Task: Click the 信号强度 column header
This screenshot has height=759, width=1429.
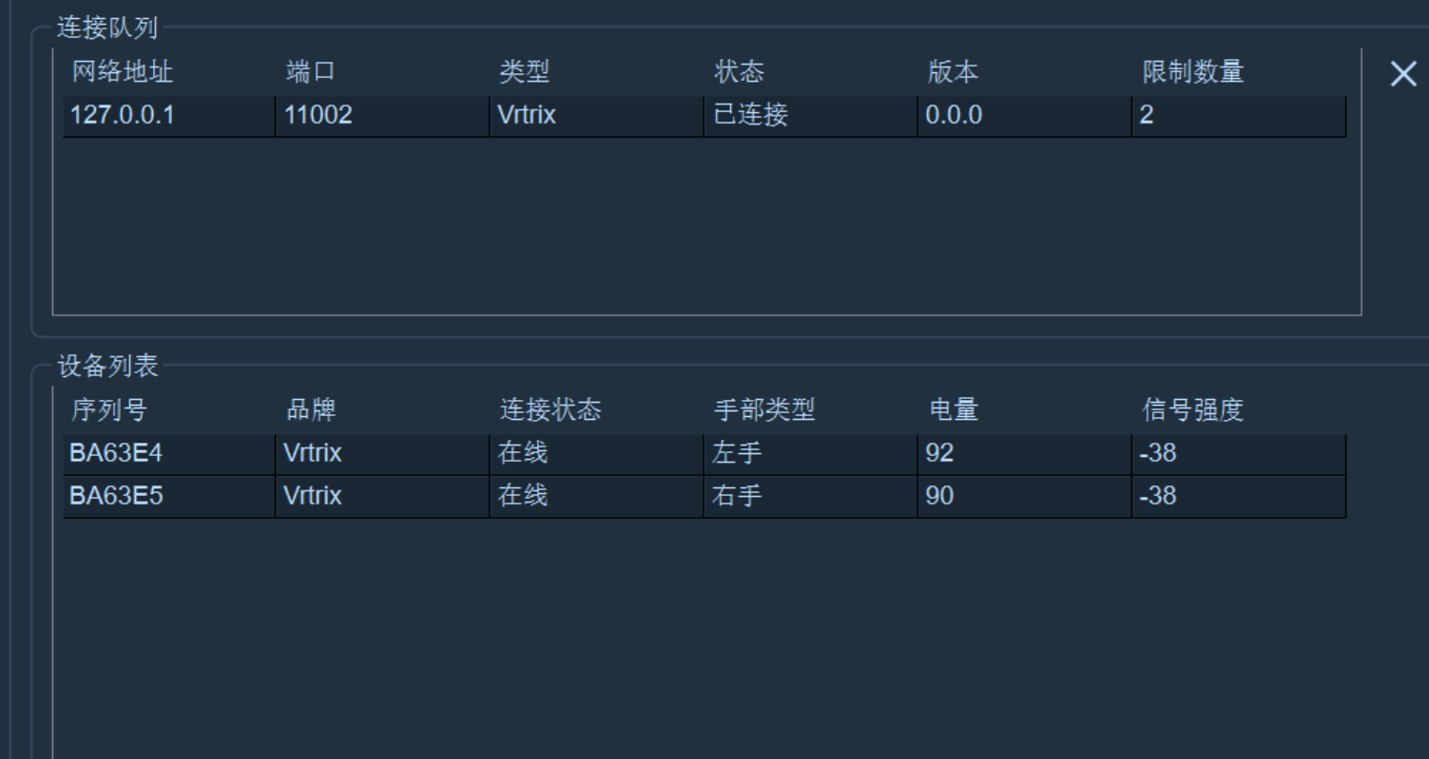Action: pyautogui.click(x=1192, y=410)
